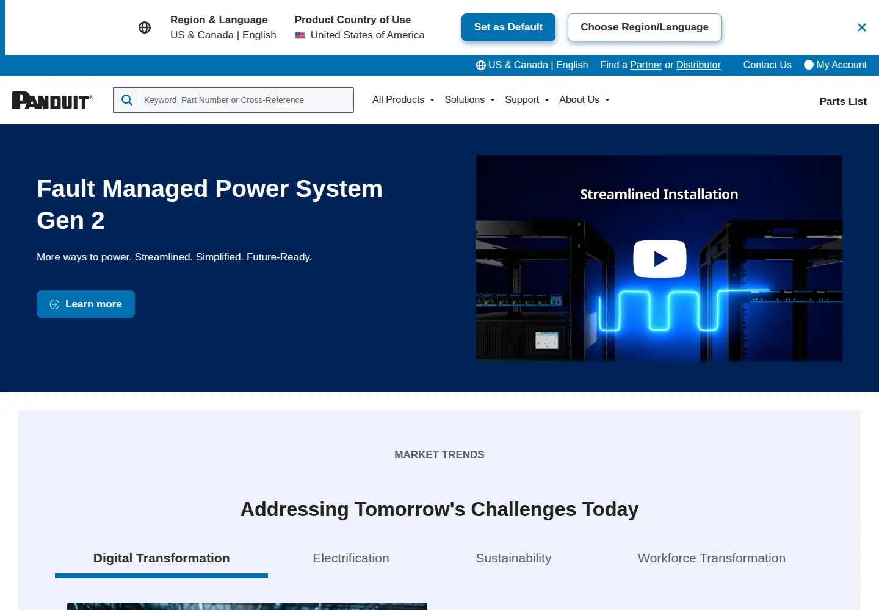The height and width of the screenshot is (610, 879).
Task: Open the Sustainability tab
Action: pyautogui.click(x=513, y=558)
